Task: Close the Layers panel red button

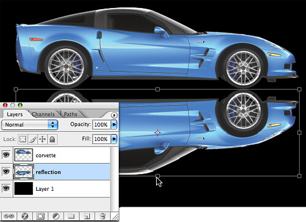Action: coord(5,105)
